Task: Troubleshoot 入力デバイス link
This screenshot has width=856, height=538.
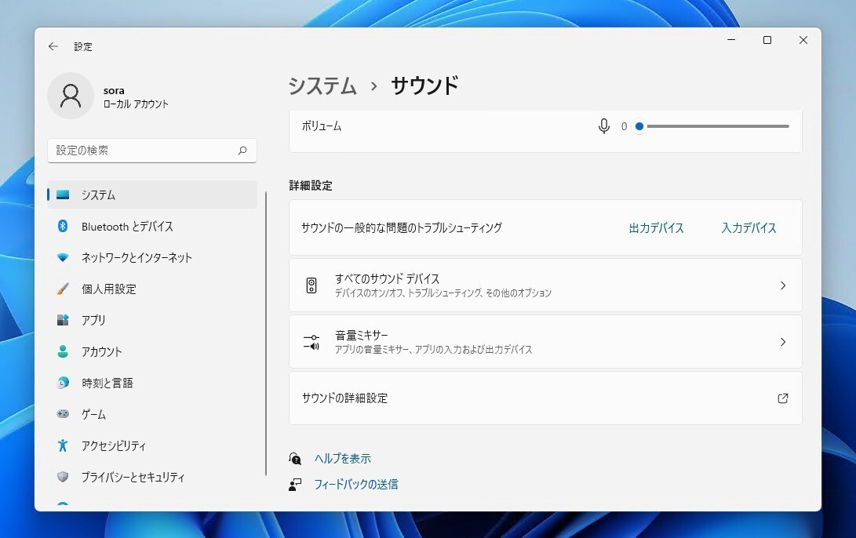Action: pyautogui.click(x=749, y=227)
